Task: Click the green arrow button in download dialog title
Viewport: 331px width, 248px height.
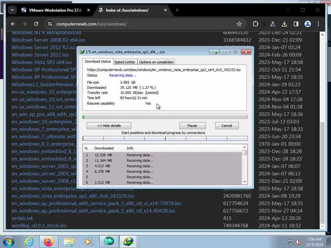Action: pos(214,52)
